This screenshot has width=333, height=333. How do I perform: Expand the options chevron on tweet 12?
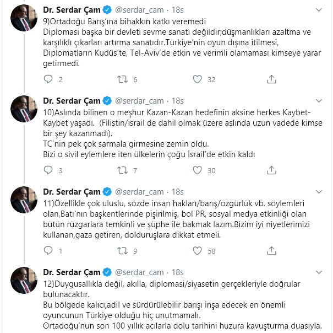(x=319, y=272)
